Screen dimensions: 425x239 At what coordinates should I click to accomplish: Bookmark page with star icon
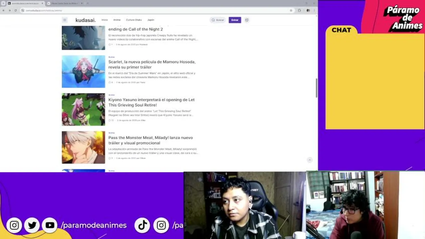[291, 10]
